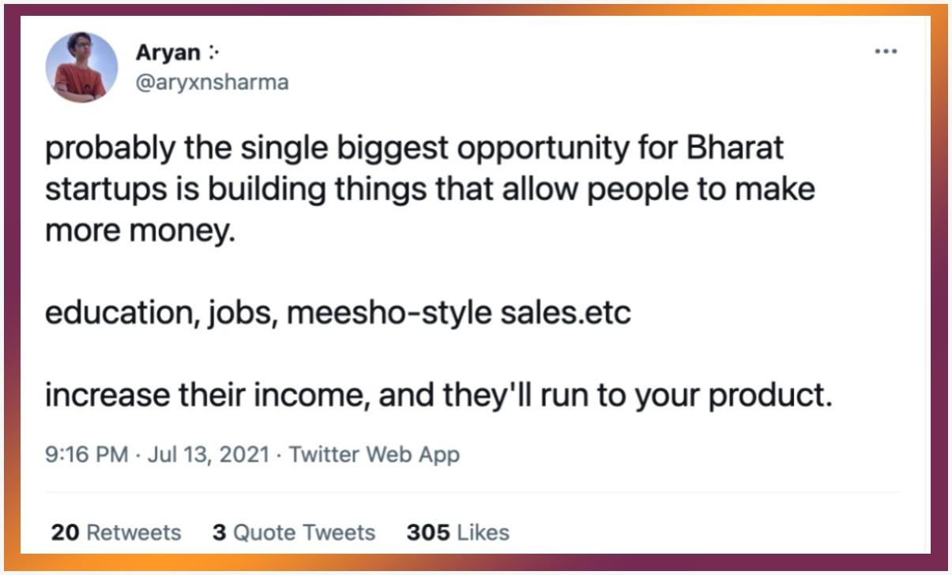The width and height of the screenshot is (952, 575).
Task: Click Aryan's profile avatar picture
Action: tap(81, 68)
